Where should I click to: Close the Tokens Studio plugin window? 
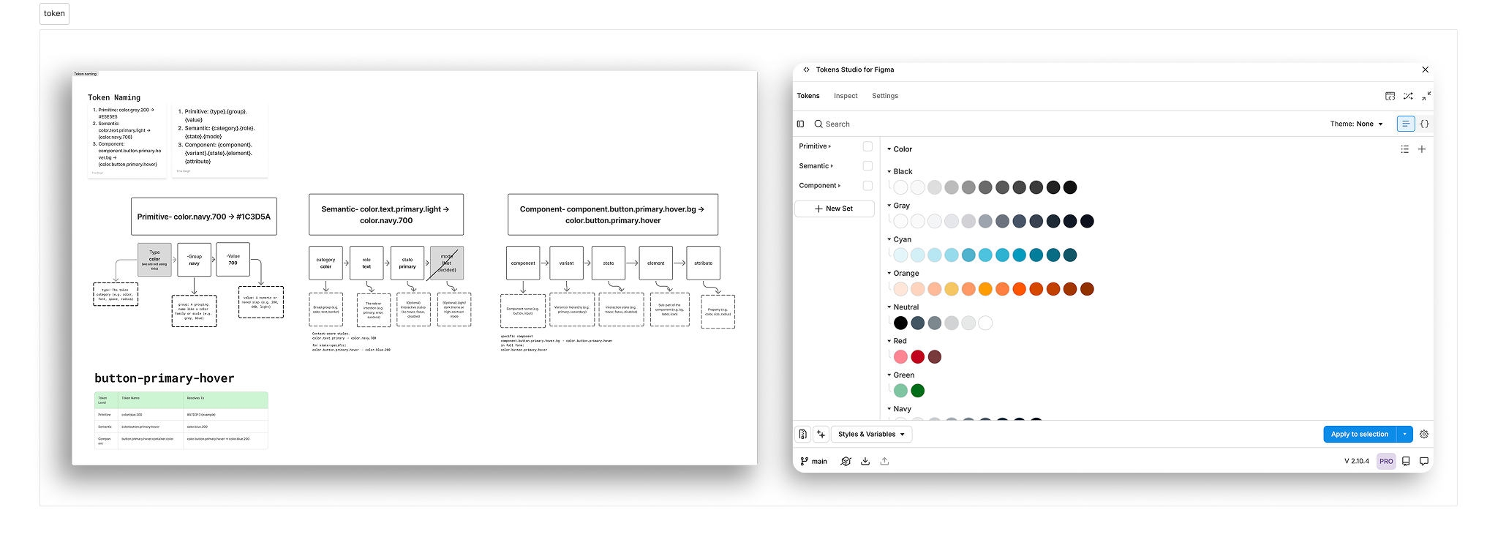1425,70
